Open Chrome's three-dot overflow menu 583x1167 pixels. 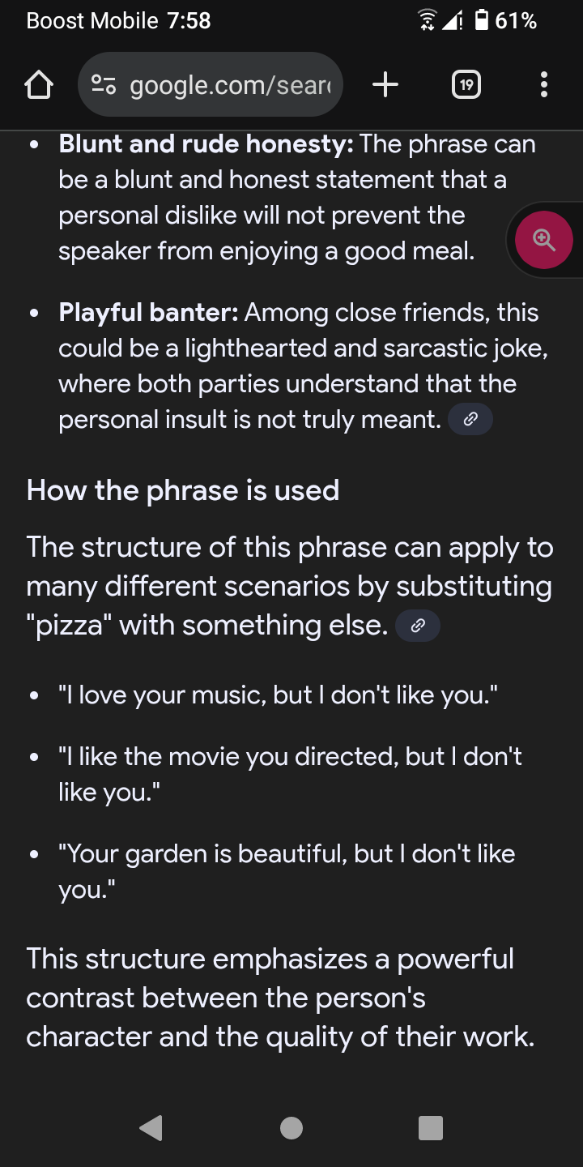[x=543, y=84]
